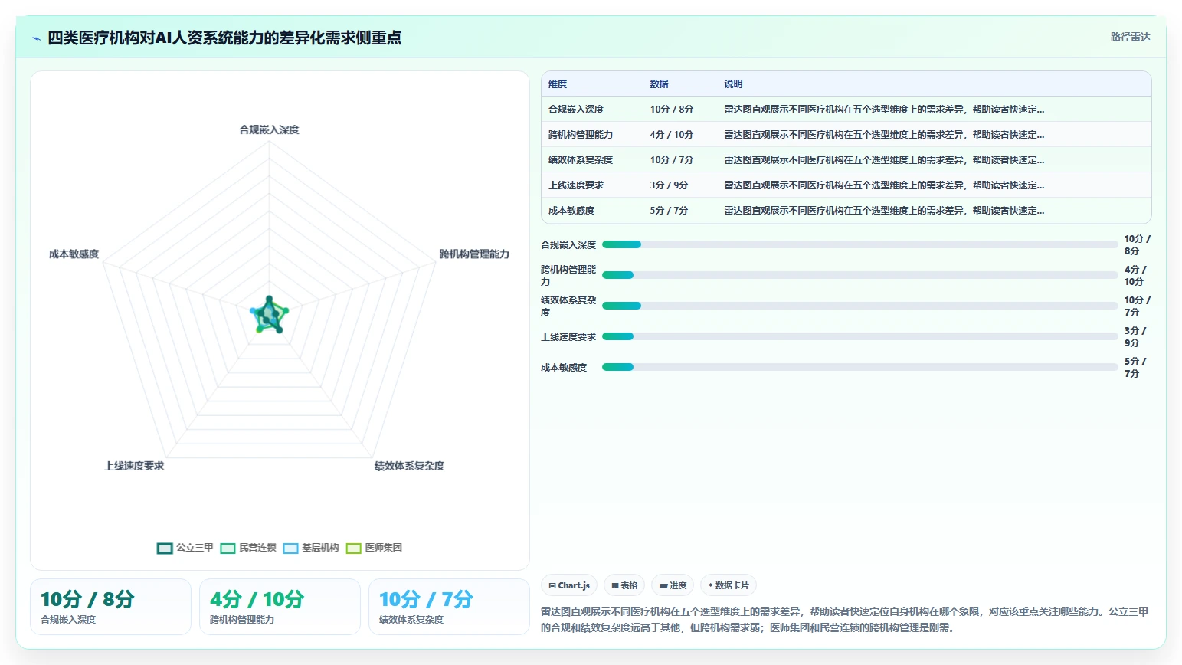Screen dimensions: 1182x665
Task: Click the 10分 / 7分 data card
Action: 449,607
